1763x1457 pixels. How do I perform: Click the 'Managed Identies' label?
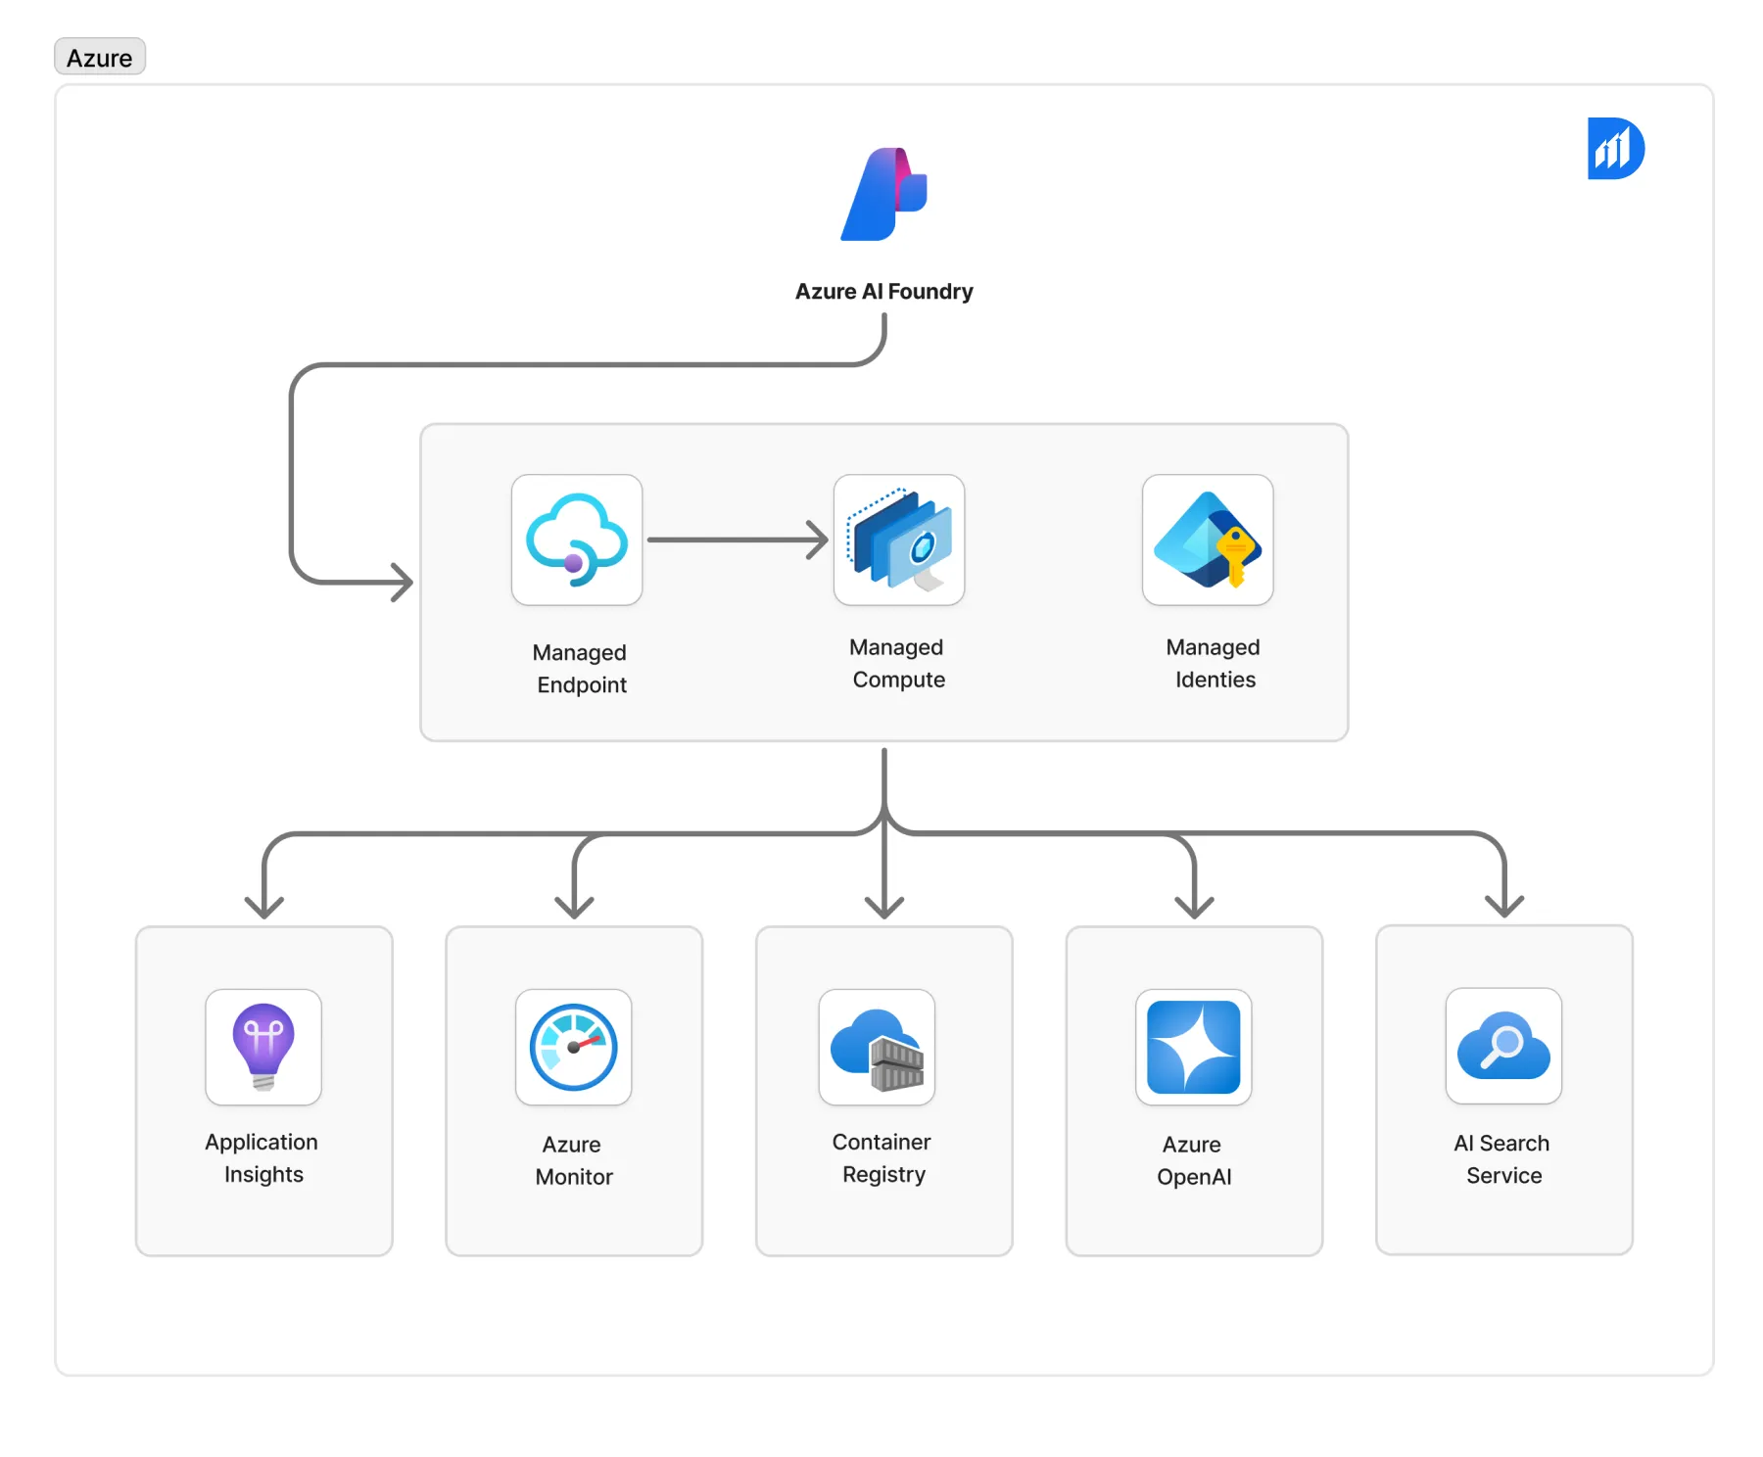point(1214,663)
